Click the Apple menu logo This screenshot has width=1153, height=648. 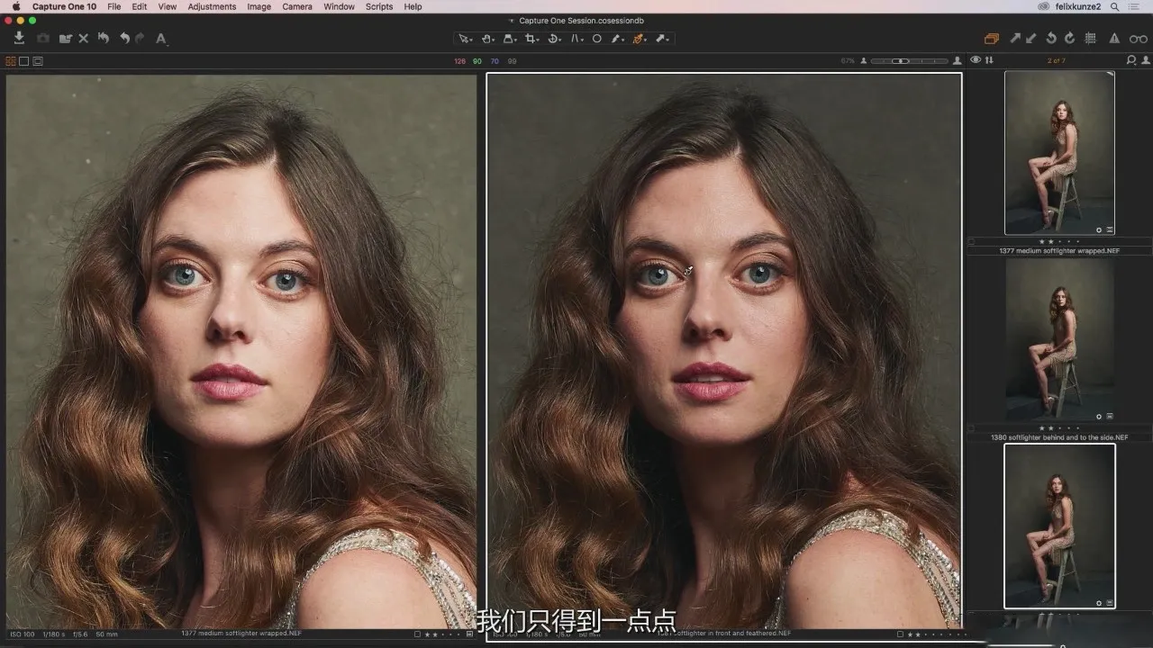click(x=16, y=6)
